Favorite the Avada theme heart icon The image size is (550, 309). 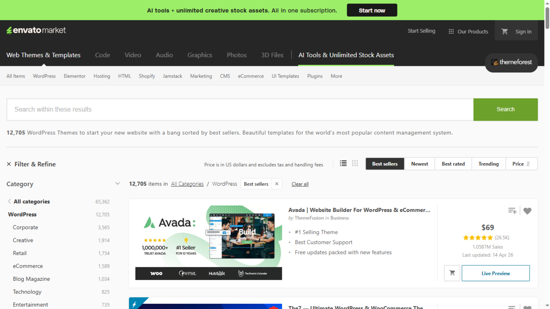527,211
